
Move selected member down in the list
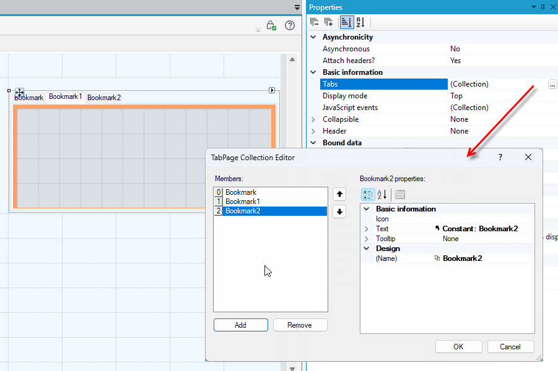tap(339, 212)
